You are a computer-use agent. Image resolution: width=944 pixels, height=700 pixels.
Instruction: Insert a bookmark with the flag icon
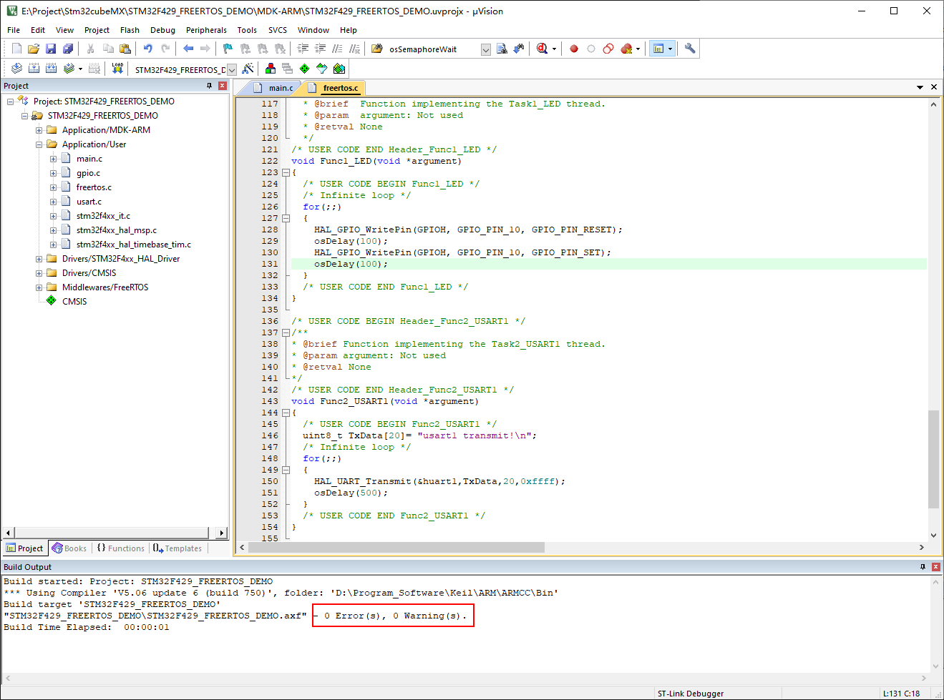[228, 49]
